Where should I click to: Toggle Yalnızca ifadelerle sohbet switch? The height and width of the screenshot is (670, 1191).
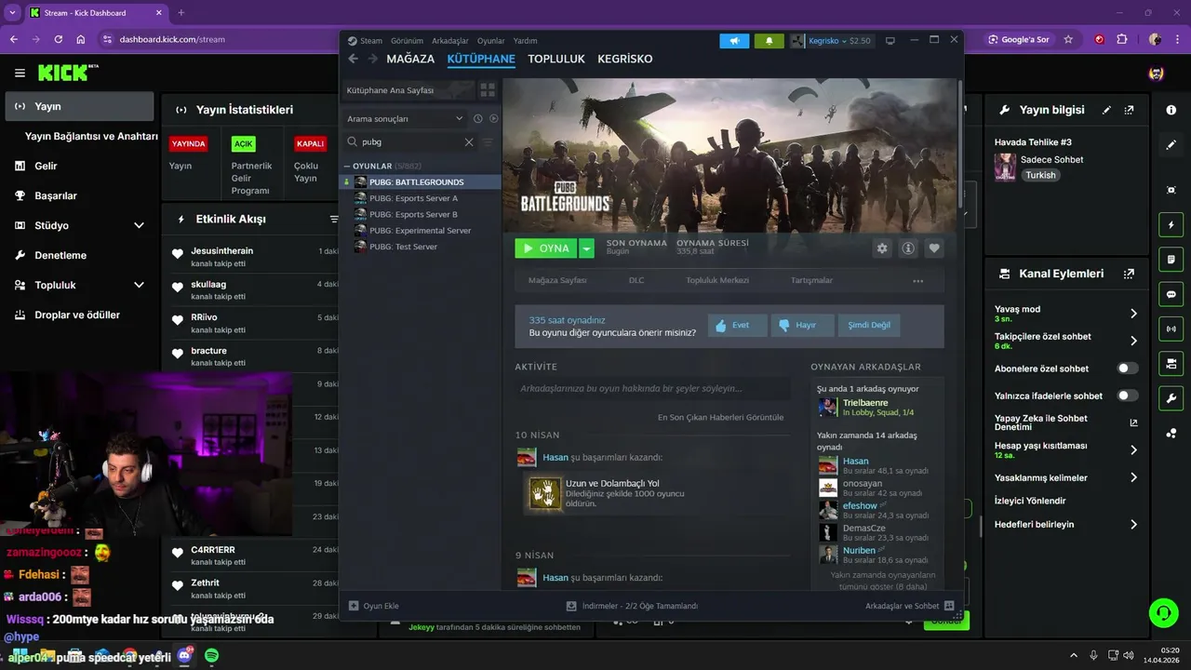click(1128, 395)
